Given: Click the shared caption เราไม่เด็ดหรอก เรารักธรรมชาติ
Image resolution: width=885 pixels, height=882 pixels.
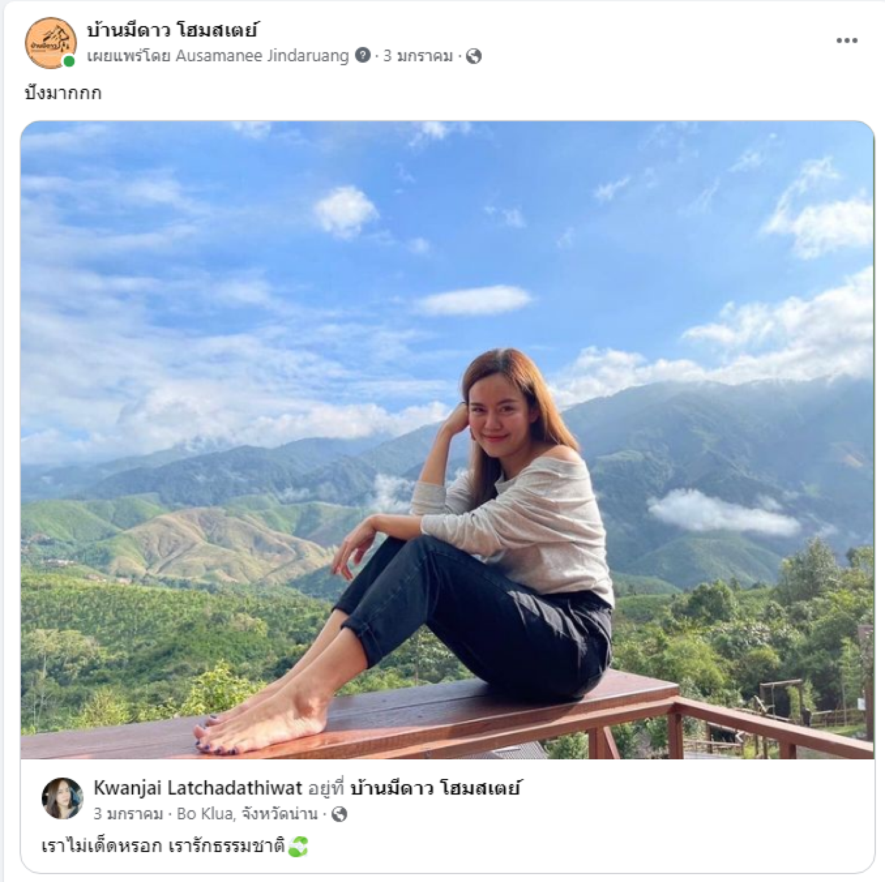Looking at the screenshot, I should [x=163, y=847].
